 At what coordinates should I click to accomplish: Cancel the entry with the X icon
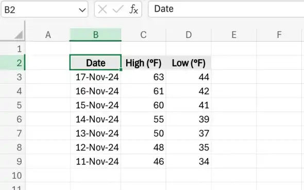(103, 9)
